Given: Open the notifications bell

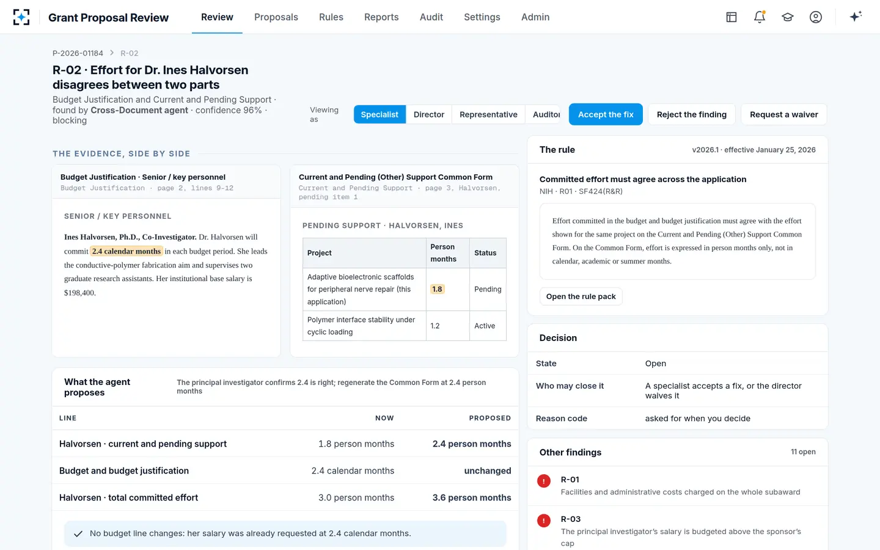Looking at the screenshot, I should 760,17.
